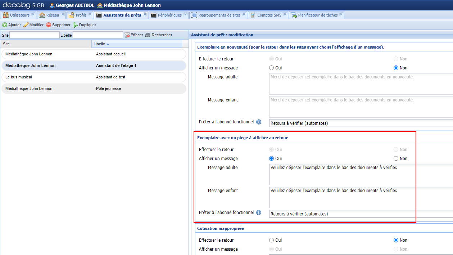Click the green Ajouter plus icon
This screenshot has width=453, height=255.
click(5, 25)
